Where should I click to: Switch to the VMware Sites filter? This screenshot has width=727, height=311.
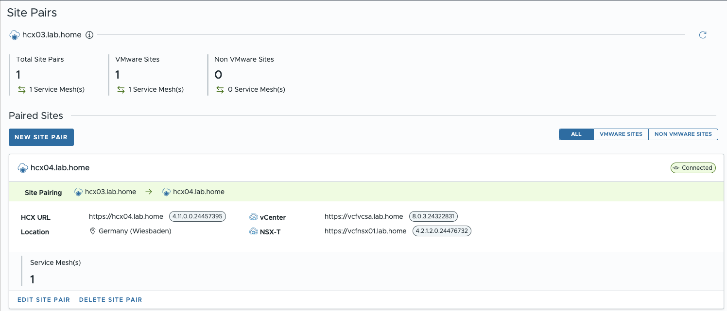[x=621, y=134]
